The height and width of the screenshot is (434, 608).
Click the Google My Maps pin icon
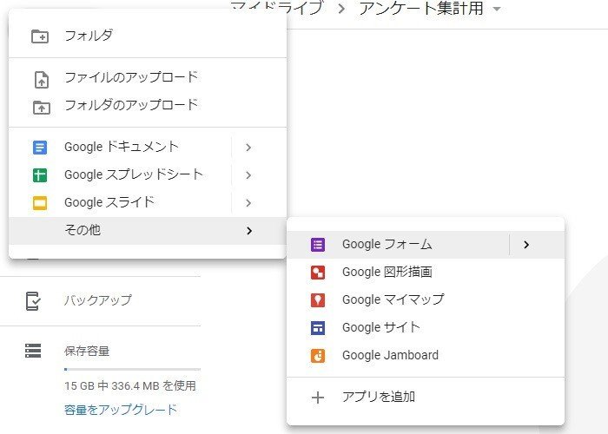pos(318,300)
